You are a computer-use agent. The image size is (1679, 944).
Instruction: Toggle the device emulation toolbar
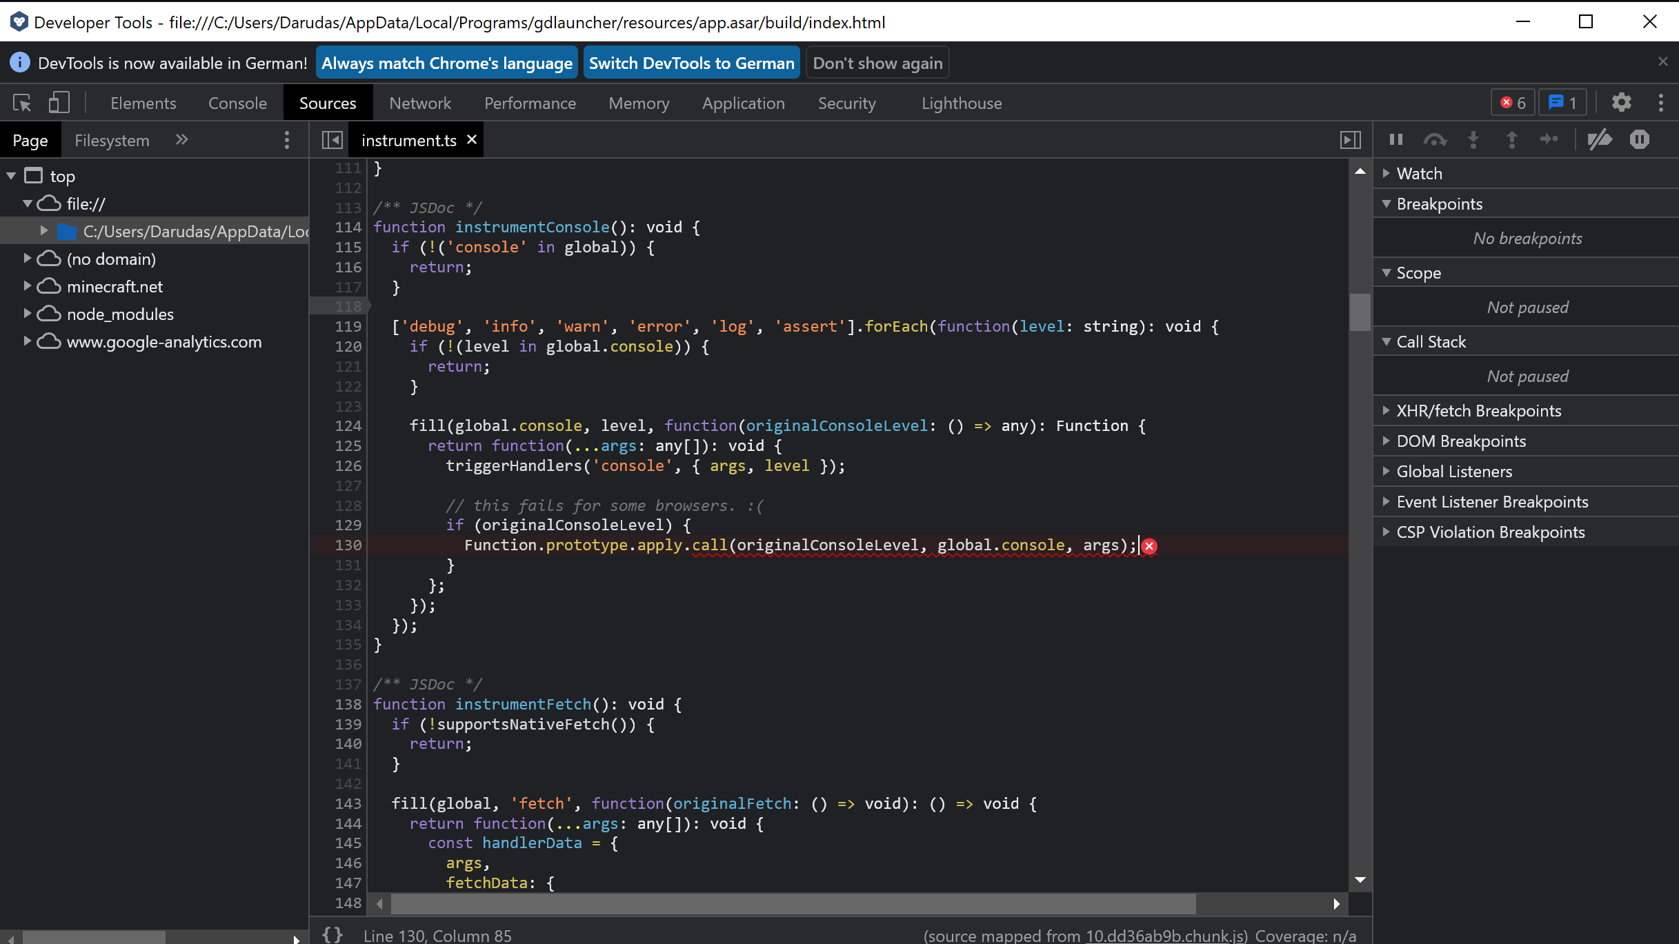tap(58, 102)
